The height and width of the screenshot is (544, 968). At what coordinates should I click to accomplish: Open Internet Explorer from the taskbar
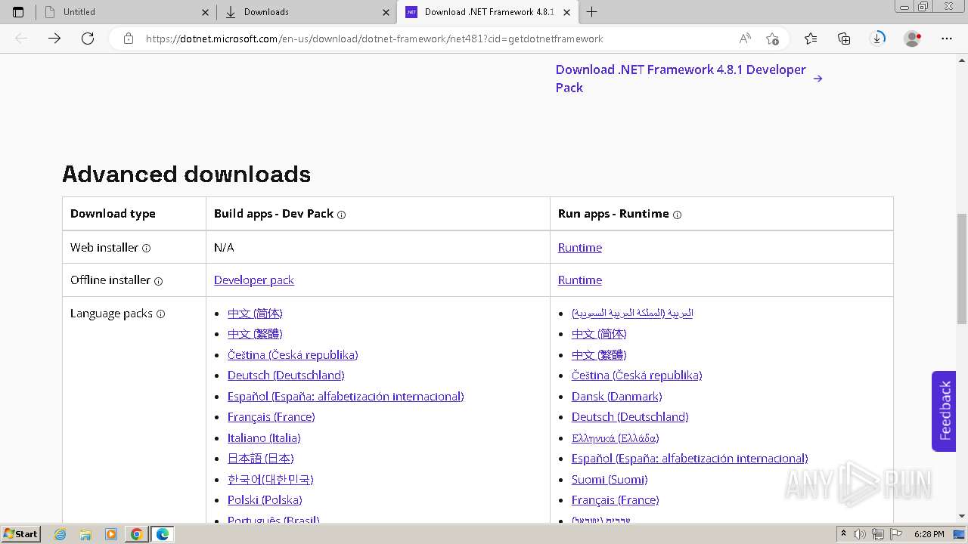[60, 534]
